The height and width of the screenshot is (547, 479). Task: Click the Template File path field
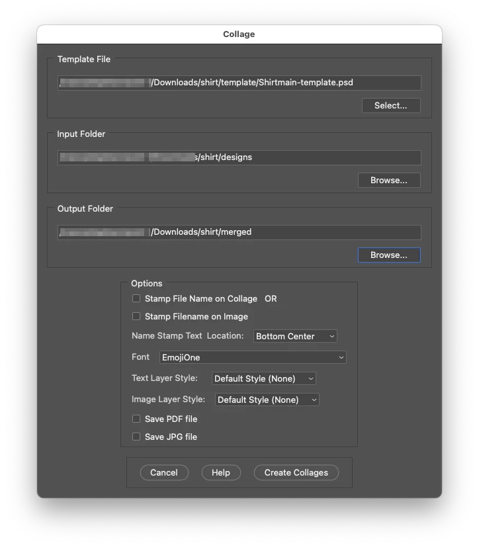(x=239, y=83)
